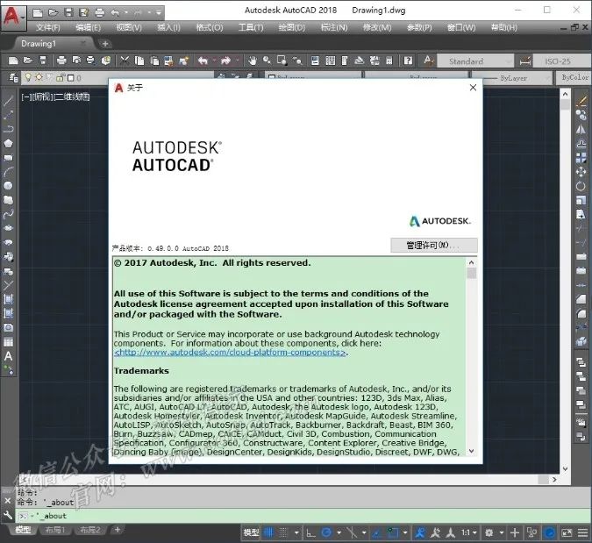Select the Multiline Text 'A' tool
Viewport: 592px width, 543px height.
click(x=8, y=356)
